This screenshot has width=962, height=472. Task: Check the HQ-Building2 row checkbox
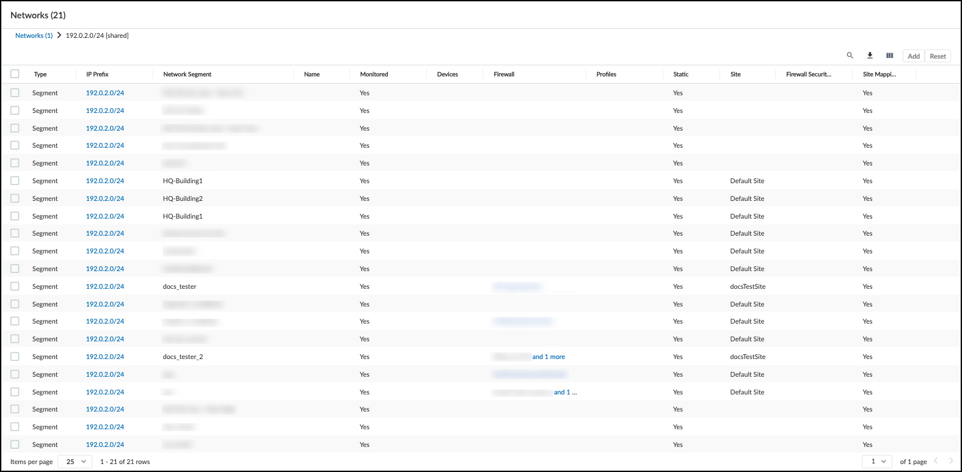pyautogui.click(x=15, y=198)
